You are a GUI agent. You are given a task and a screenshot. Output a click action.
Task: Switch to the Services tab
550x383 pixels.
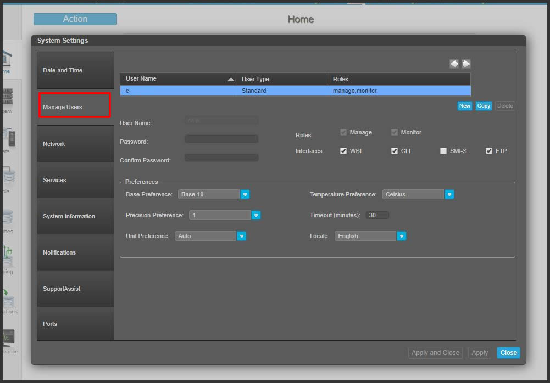[x=75, y=180]
